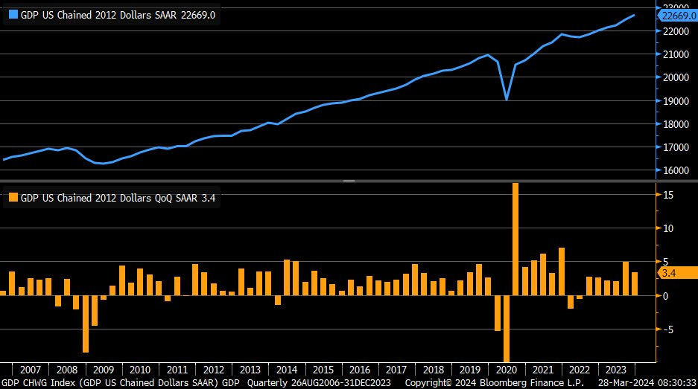
Task: Select the 2007 label on the time axis
Action: tap(31, 370)
